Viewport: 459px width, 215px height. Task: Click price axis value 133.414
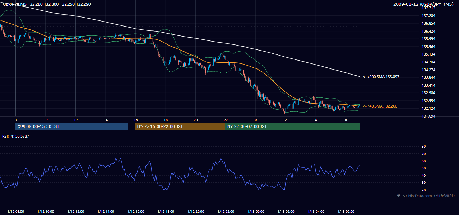[x=428, y=85]
